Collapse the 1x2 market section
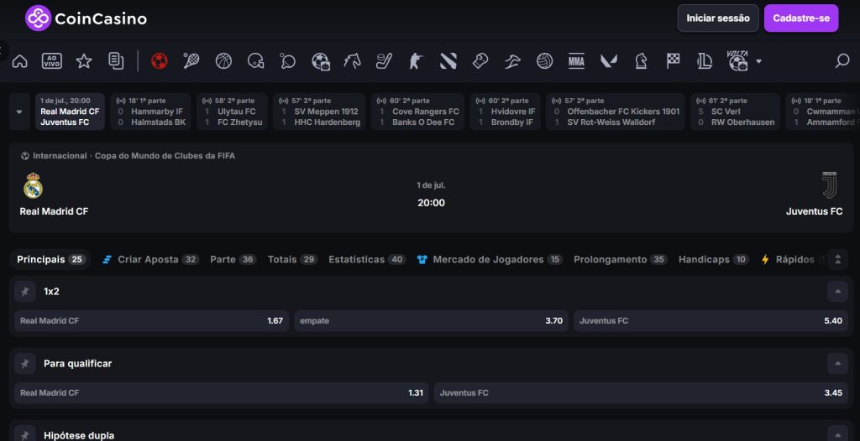This screenshot has width=860, height=441. (837, 292)
